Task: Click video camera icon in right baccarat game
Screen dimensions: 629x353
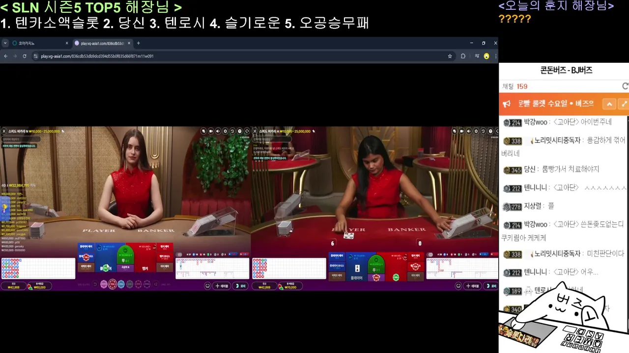Action: point(461,131)
